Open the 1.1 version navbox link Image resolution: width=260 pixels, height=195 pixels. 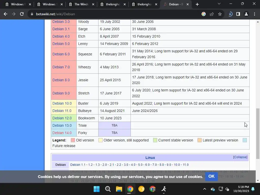tap(83, 165)
